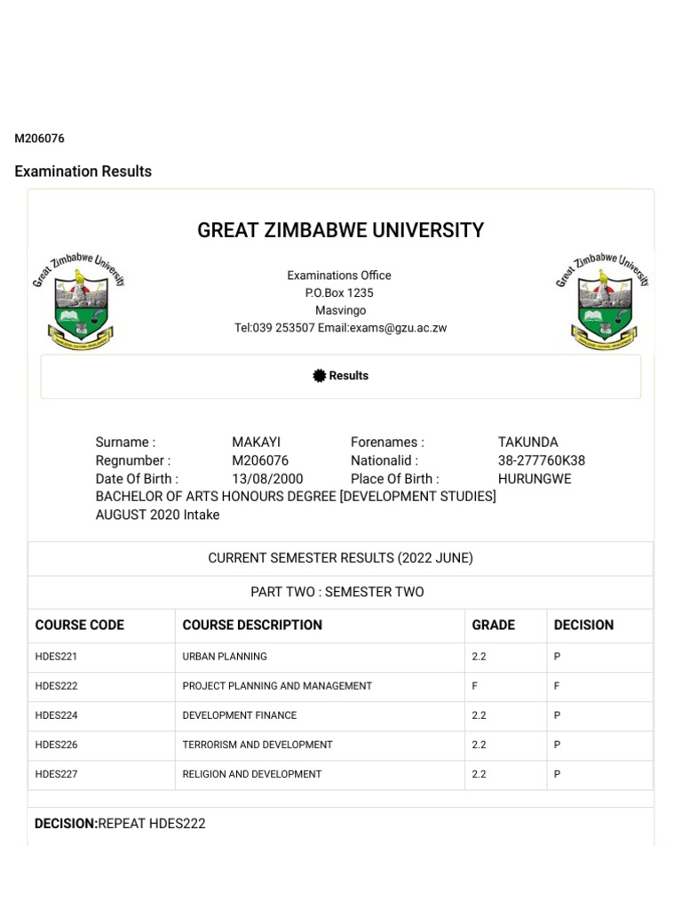Click RELIGION AND DEVELOPMENT description
This screenshot has height=910, width=682.
click(251, 774)
